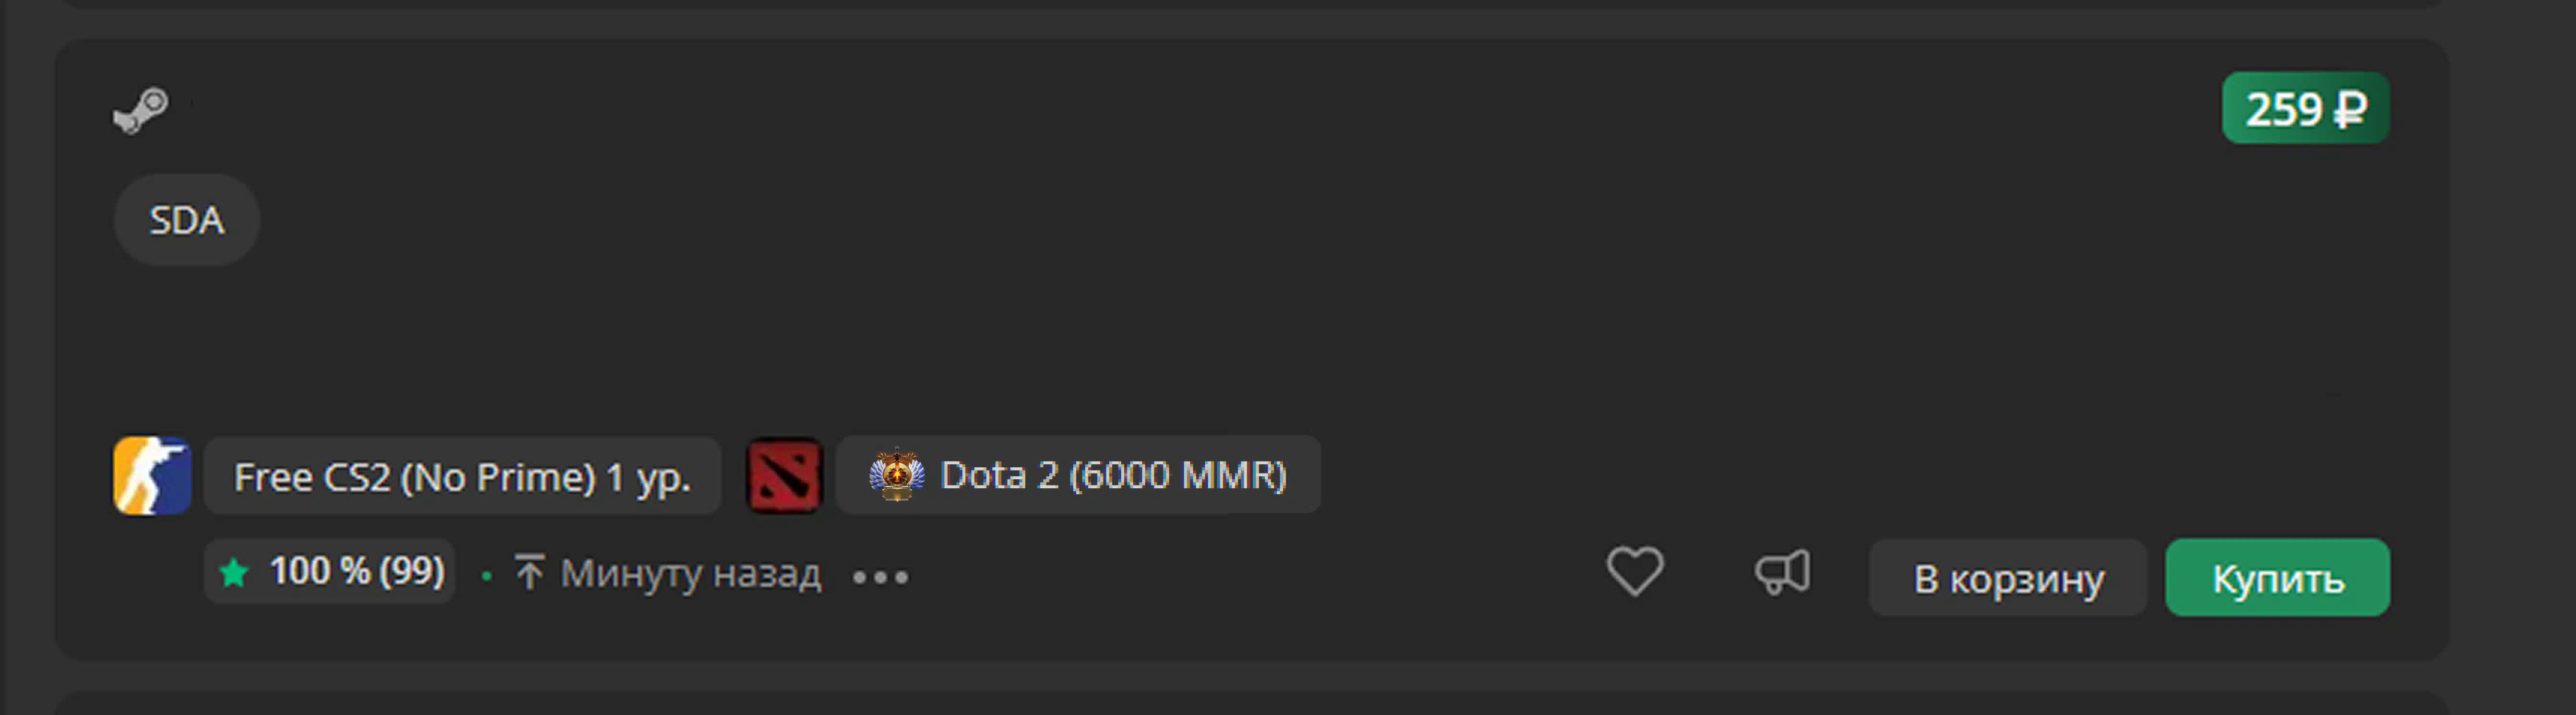Open the 100 % (99) seller rating
Screen dimensions: 2576x715
[330, 571]
